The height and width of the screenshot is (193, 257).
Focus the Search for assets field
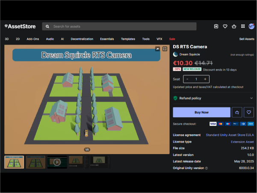119,27
